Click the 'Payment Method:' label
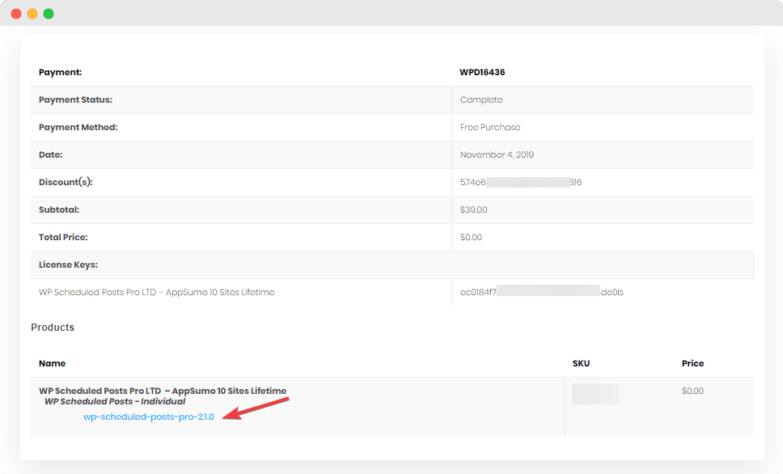The image size is (783, 474). click(78, 127)
